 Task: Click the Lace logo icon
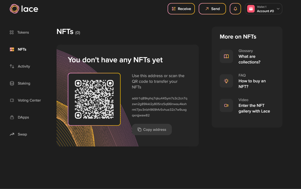pos(14,9)
